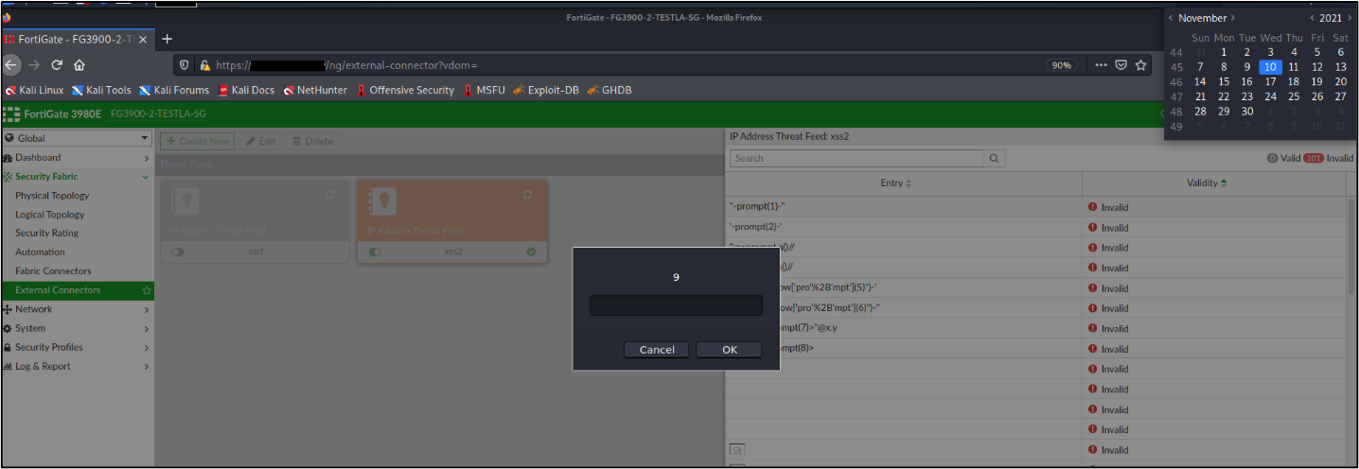Open the Kali Docs bookmark
Screen dimensions: 1359x469
click(246, 90)
